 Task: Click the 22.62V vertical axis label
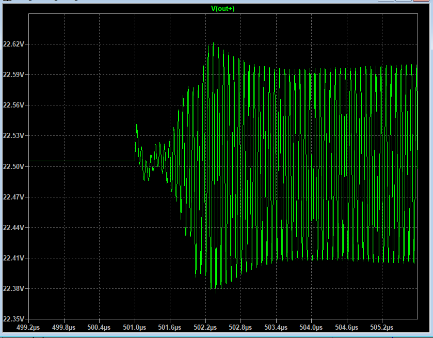click(13, 44)
